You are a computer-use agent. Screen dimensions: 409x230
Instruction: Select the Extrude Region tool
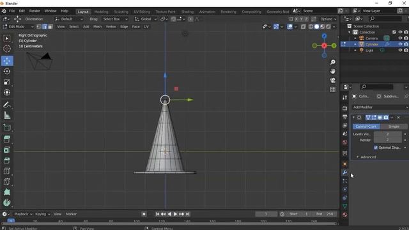click(7, 139)
